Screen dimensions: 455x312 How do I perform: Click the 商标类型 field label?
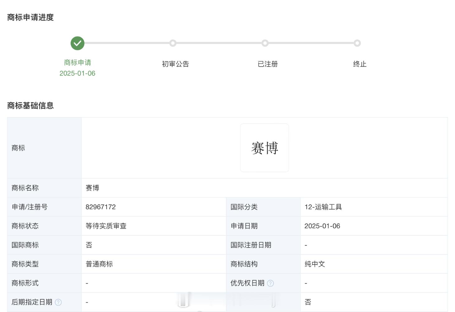click(25, 264)
